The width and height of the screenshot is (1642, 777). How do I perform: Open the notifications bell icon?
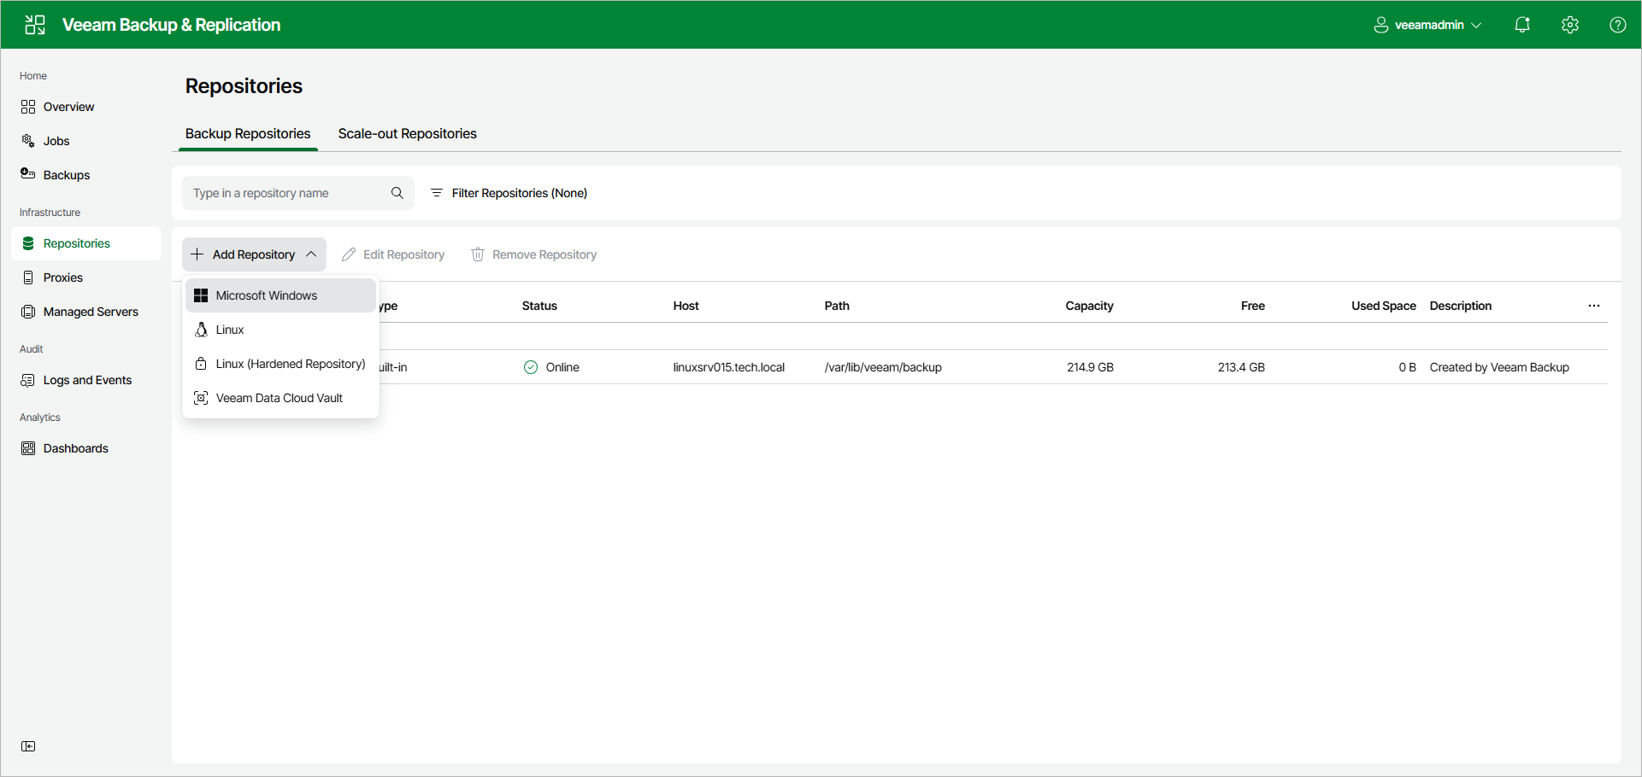(1522, 25)
